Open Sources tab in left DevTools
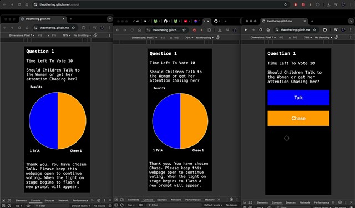The height and width of the screenshot is (208, 355). 49,201
